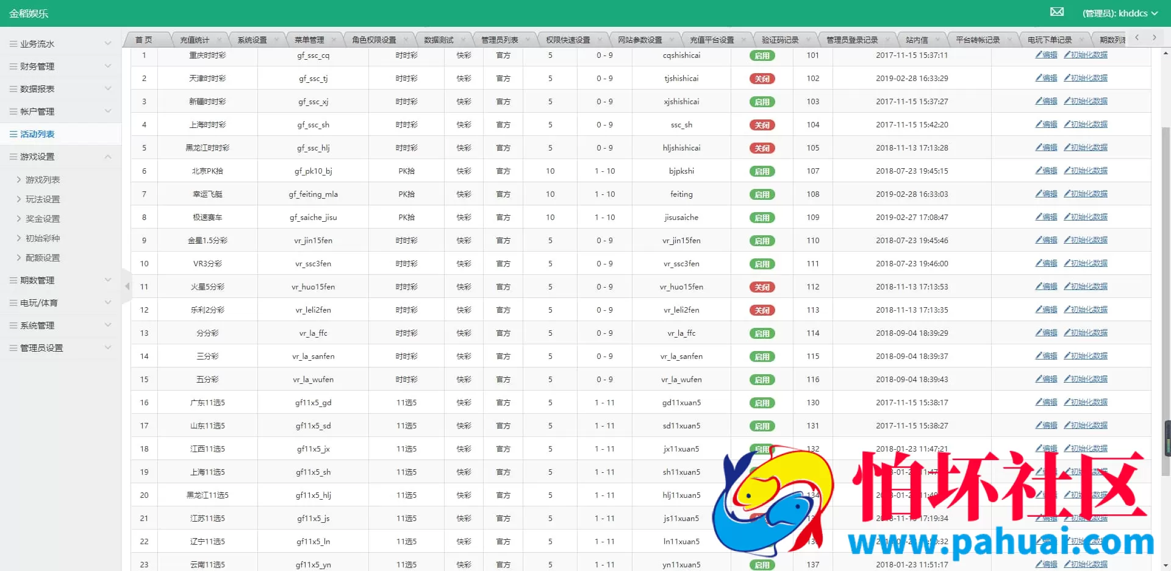Click 编辑 link for 新疆时时彩 row
The width and height of the screenshot is (1171, 571).
[x=1046, y=101]
